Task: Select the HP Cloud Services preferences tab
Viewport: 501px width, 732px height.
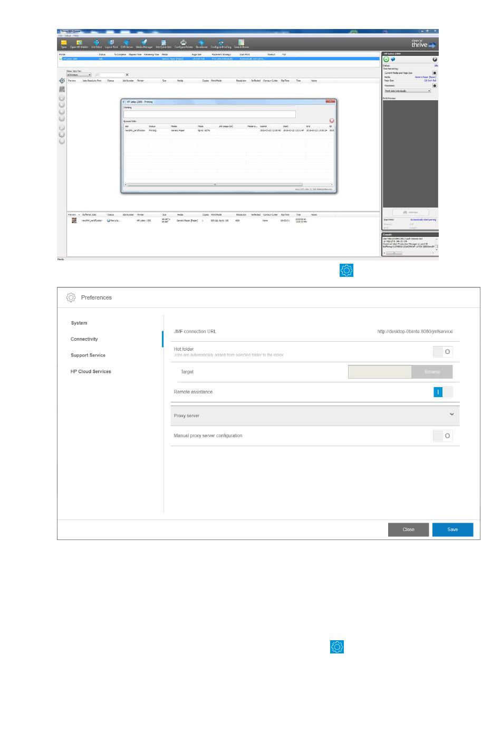Action: (x=91, y=371)
